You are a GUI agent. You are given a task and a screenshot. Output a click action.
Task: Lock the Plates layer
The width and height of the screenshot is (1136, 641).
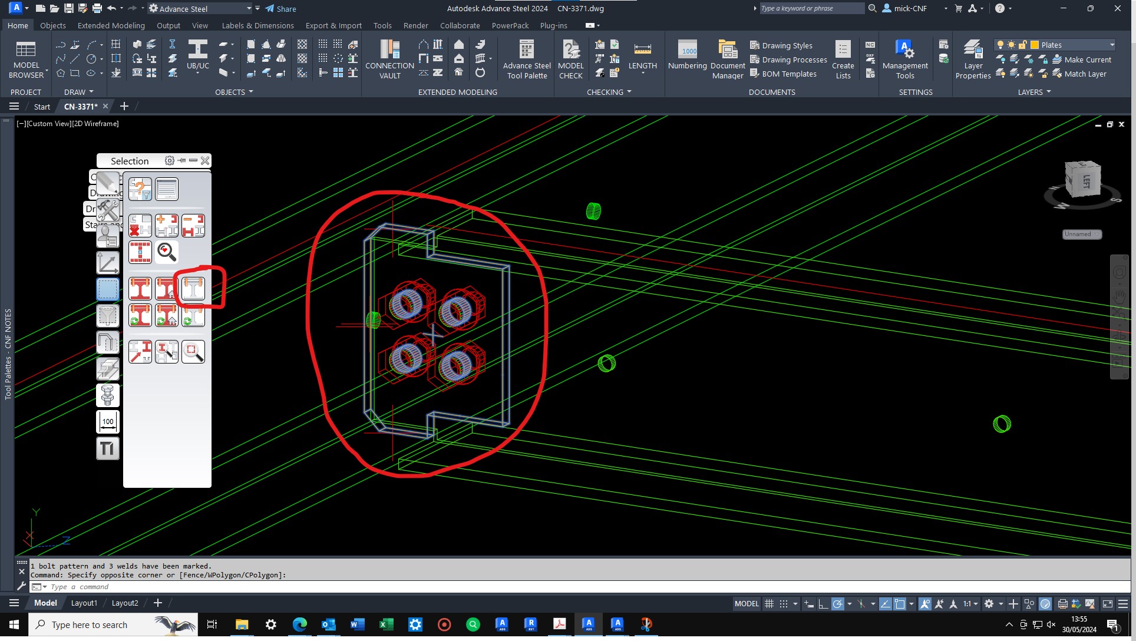pos(1023,45)
